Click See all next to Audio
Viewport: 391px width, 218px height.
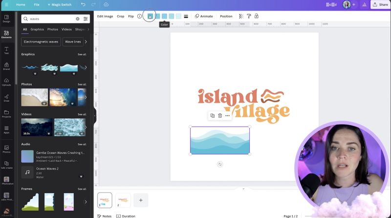pos(82,144)
